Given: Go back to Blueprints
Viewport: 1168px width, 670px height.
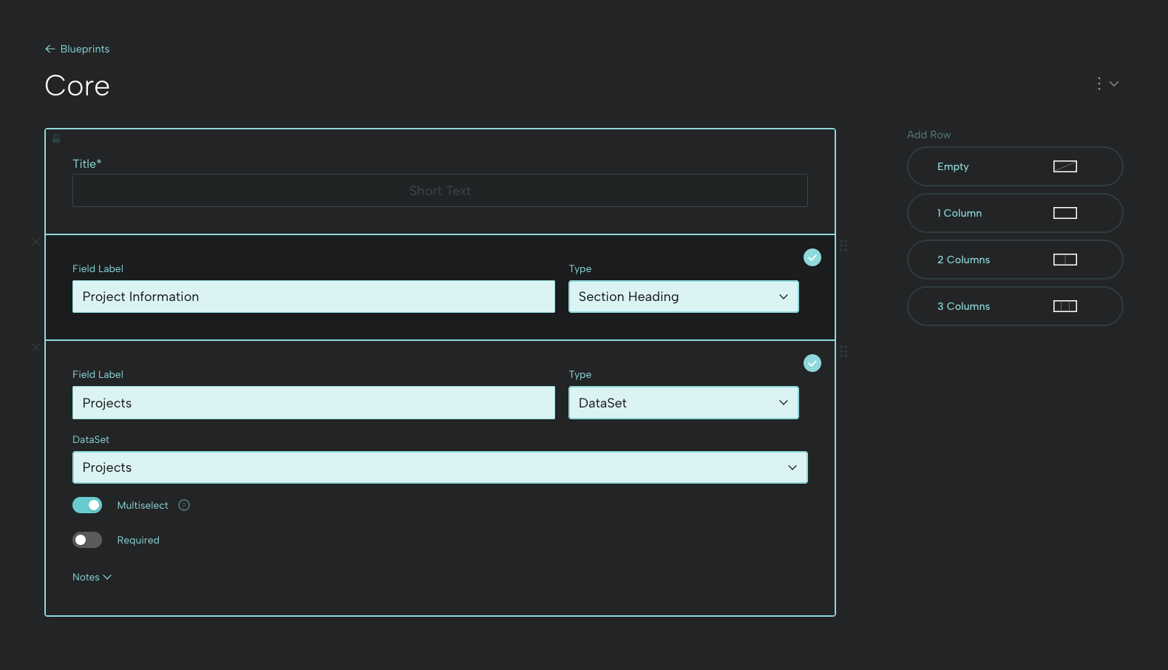Looking at the screenshot, I should [x=77, y=49].
